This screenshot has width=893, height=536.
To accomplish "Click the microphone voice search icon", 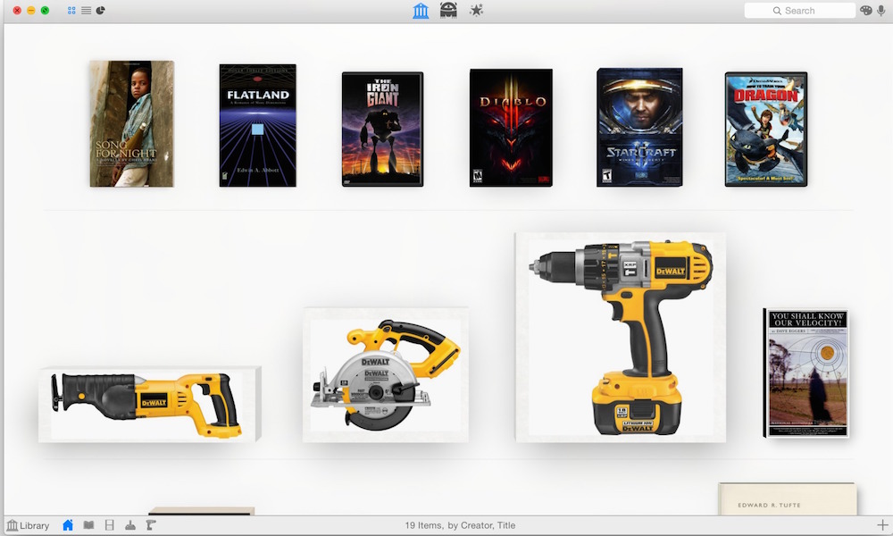I will tap(881, 11).
